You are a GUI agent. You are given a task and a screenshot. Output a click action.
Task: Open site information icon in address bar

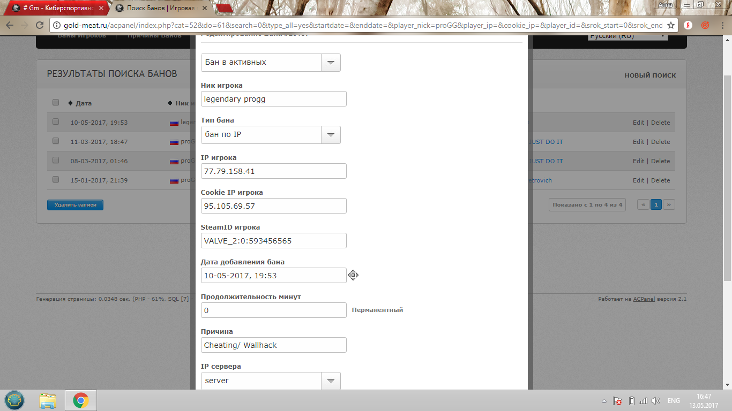click(57, 25)
